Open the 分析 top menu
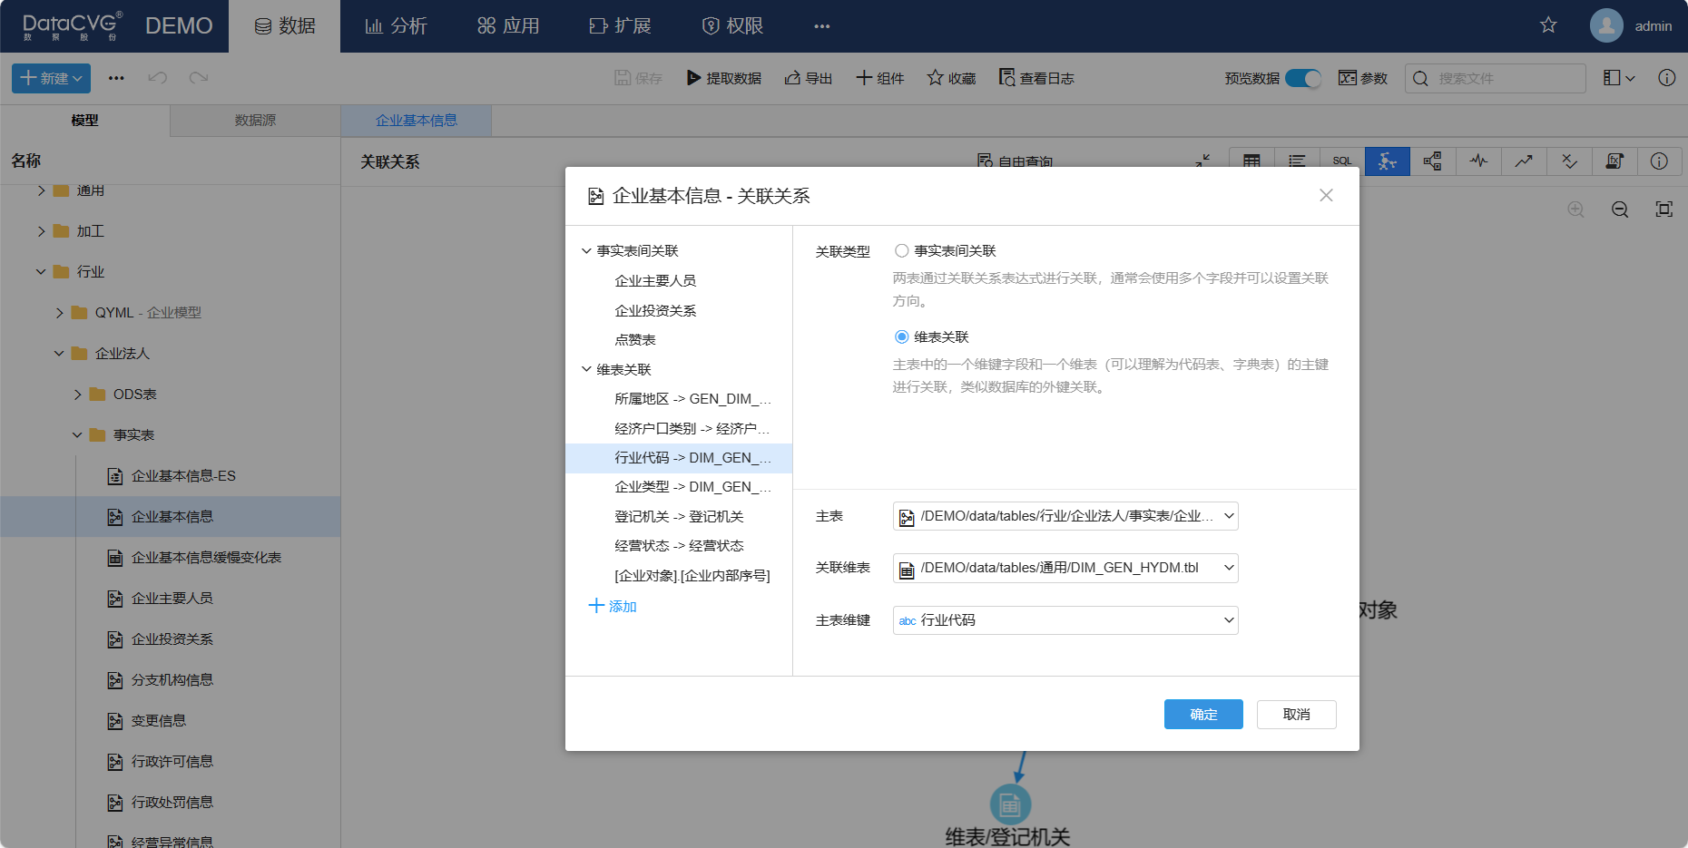This screenshot has width=1688, height=848. click(396, 26)
